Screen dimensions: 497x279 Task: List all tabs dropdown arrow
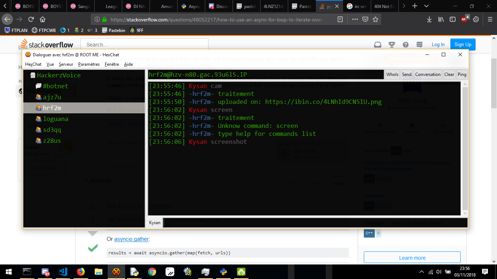click(426, 6)
